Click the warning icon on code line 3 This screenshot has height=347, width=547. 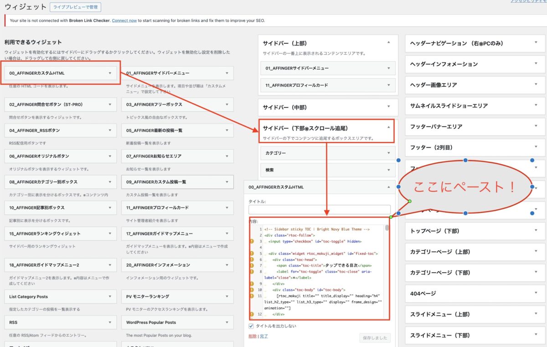[251, 241]
